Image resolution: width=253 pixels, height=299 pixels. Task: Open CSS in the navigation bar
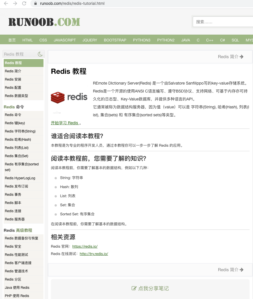43,40
